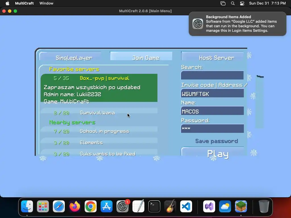Open the App Store from the Dock
This screenshot has width=291, height=218.
click(x=107, y=206)
